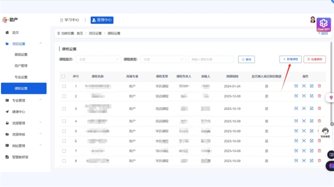Open the 课程层次 dropdown
Screen dimensions: 334x187
[x=98, y=59]
